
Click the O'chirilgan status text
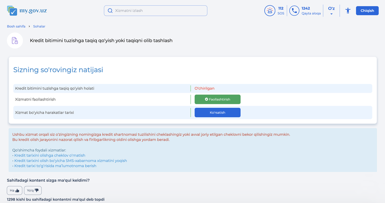[x=205, y=88]
